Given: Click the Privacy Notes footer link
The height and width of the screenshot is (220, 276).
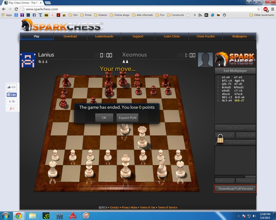Looking at the screenshot, I should 129,207.
